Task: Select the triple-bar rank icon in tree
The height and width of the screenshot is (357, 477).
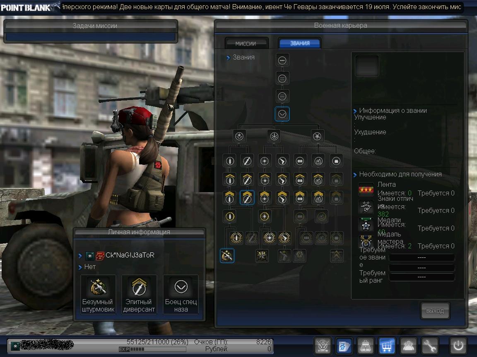Action: [282, 96]
